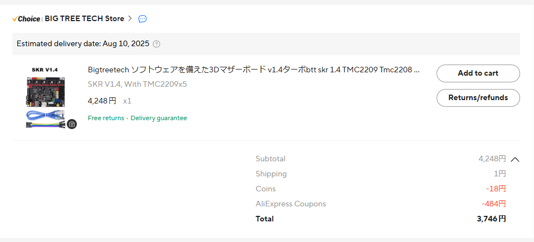Click the Returns/refunds button
Viewport: 534px width, 242px height.
(x=478, y=98)
